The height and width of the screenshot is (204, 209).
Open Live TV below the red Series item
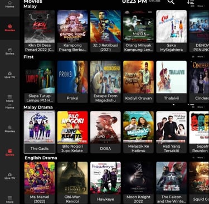pyautogui.click(x=9, y=176)
